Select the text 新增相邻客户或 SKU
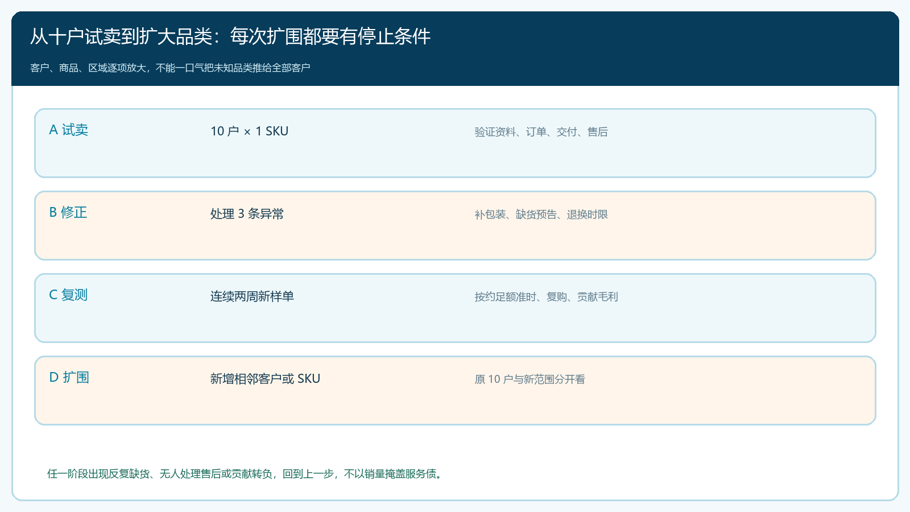Screen dimensions: 910x512 tap(265, 379)
